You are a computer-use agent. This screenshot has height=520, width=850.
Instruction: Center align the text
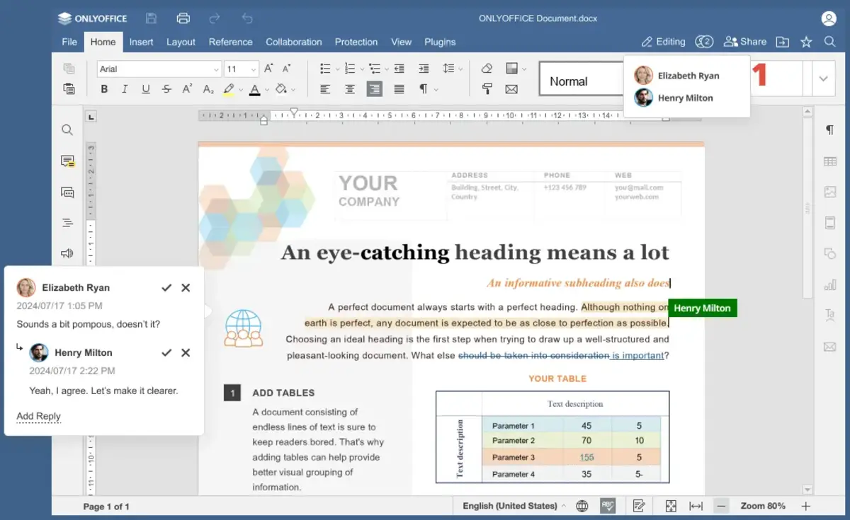tap(350, 89)
